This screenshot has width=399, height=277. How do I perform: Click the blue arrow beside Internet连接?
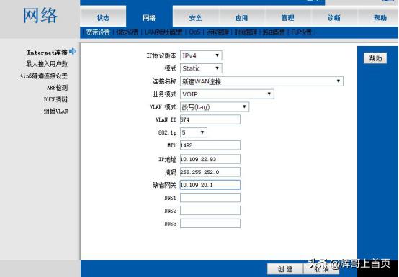pyautogui.click(x=73, y=52)
